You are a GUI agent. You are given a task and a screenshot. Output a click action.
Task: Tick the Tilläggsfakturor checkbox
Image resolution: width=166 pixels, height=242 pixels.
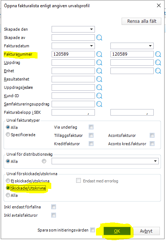pos(91,135)
